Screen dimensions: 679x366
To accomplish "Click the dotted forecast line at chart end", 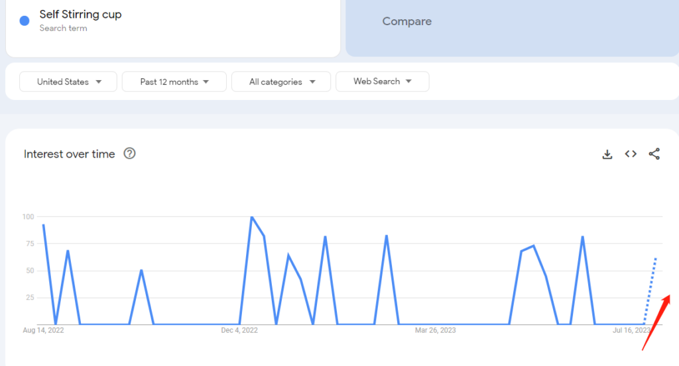I will click(650, 291).
